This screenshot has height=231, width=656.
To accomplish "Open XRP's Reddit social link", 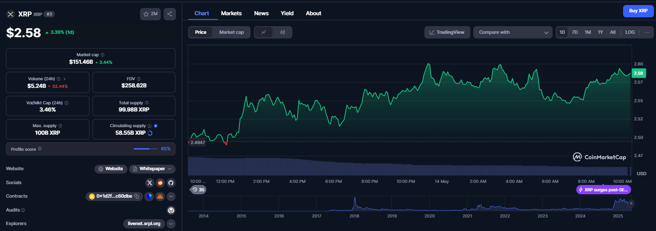I will 160,183.
